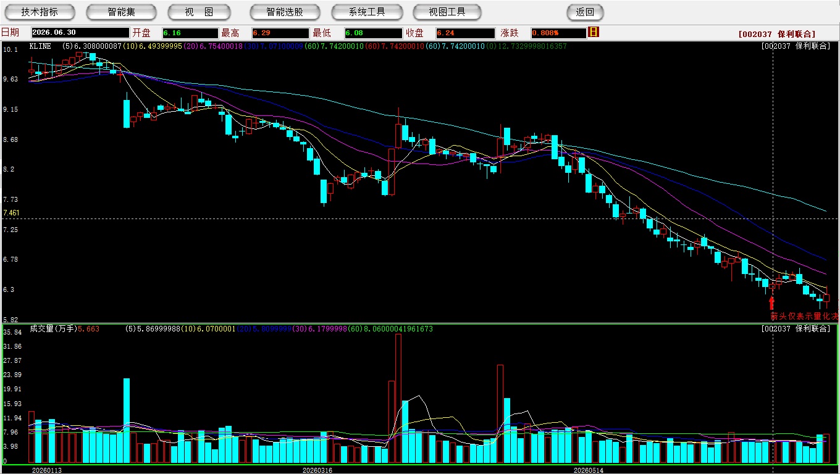840x474 pixels.
Task: Click the [002037 保利联合] label in the volume panel
Action: point(796,329)
